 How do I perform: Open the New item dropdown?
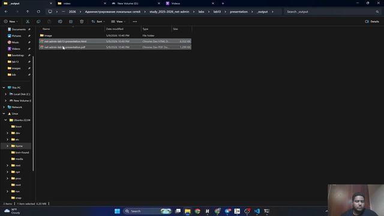[11, 22]
